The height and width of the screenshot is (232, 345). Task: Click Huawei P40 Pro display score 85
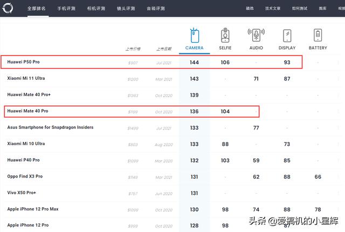[x=287, y=160]
